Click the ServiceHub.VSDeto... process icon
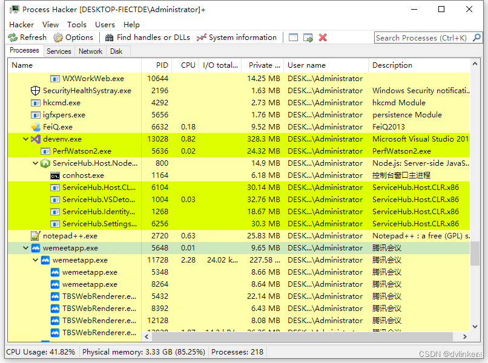Image resolution: width=488 pixels, height=363 pixels. point(54,200)
